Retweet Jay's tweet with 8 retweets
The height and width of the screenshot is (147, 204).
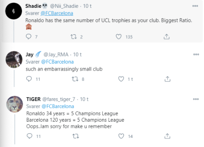pyautogui.click(x=75, y=79)
